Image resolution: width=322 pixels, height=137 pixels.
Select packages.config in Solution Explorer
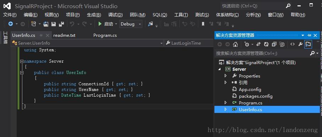[x=256, y=96]
